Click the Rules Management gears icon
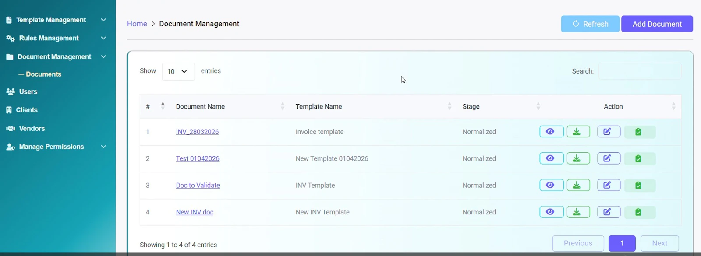This screenshot has height=256, width=701. tap(11, 38)
